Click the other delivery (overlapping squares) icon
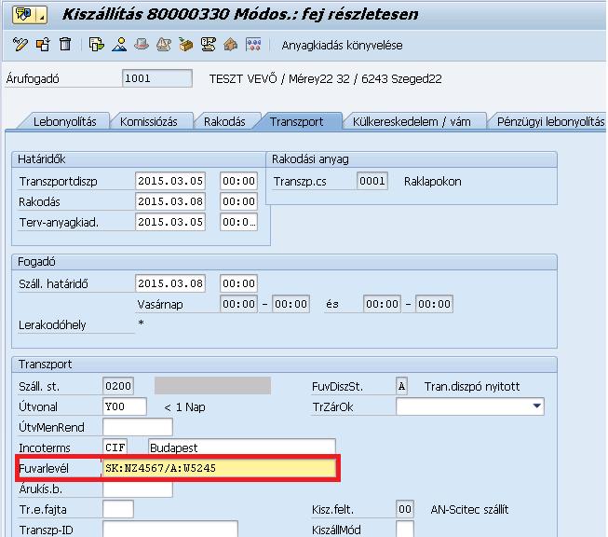The height and width of the screenshot is (537, 608). (43, 45)
